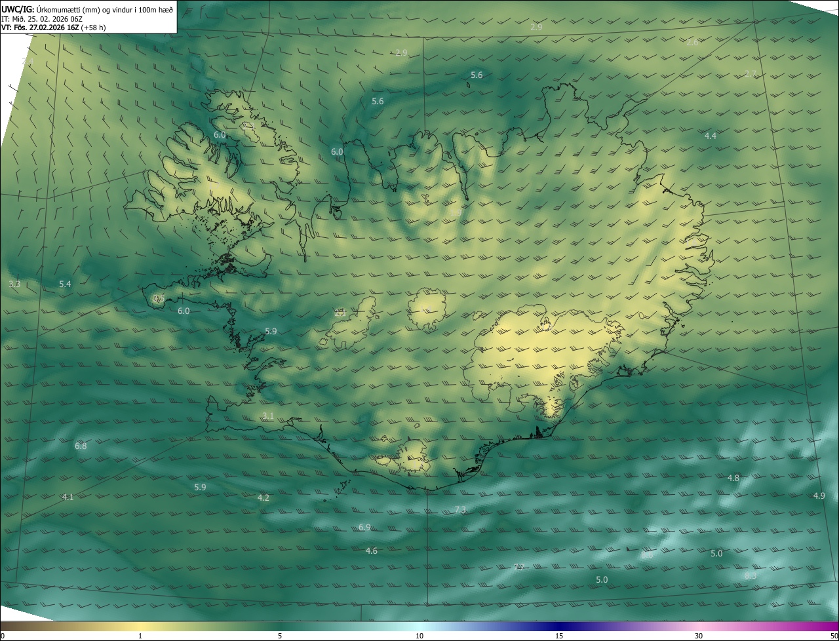
Task: Pick the '30' tick on the color scale
Action: tap(699, 636)
